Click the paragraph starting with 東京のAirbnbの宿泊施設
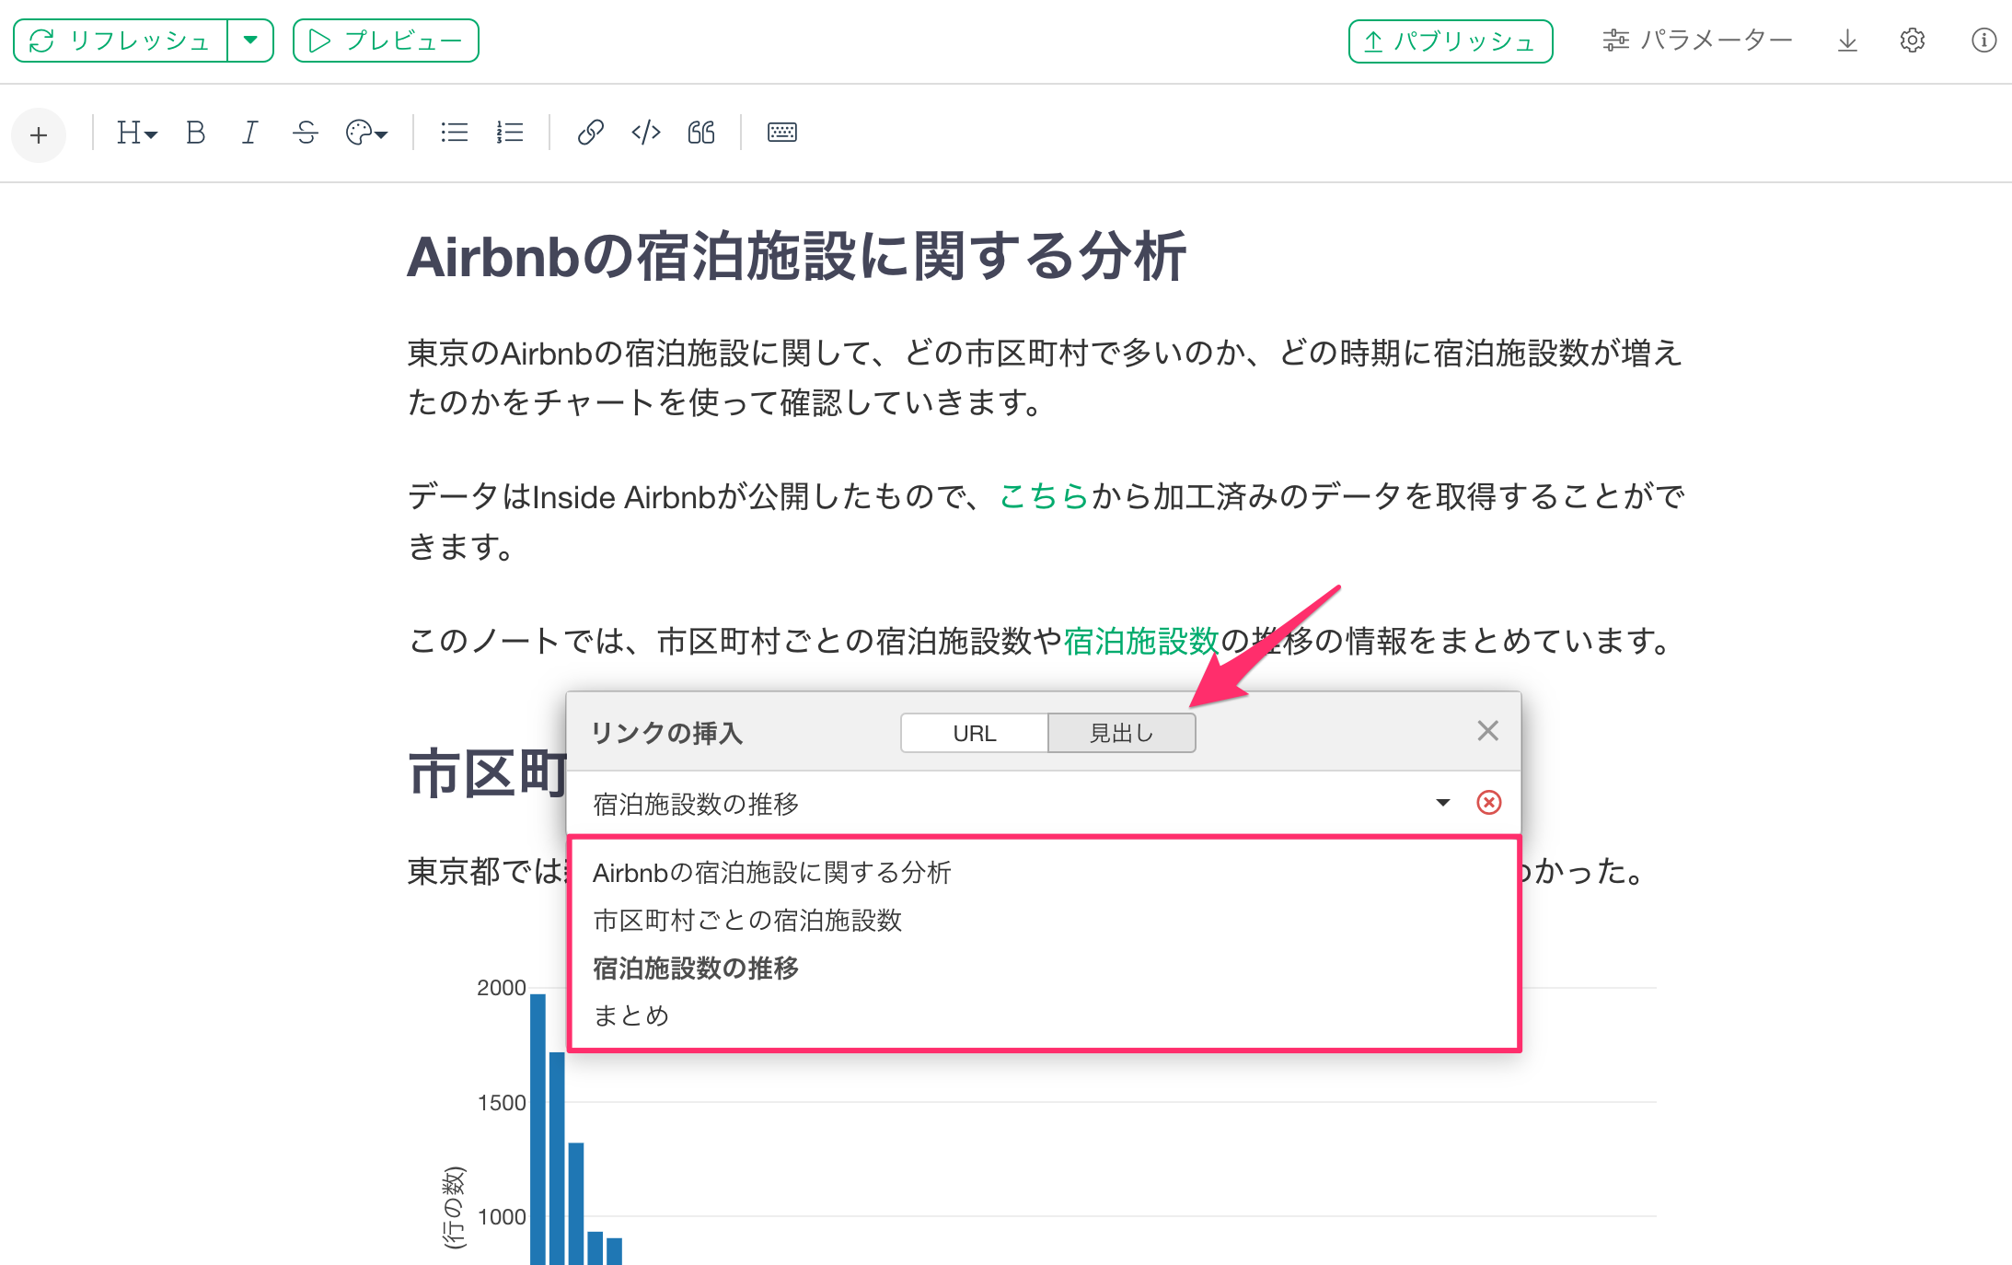This screenshot has height=1265, width=2012. click(x=1046, y=377)
